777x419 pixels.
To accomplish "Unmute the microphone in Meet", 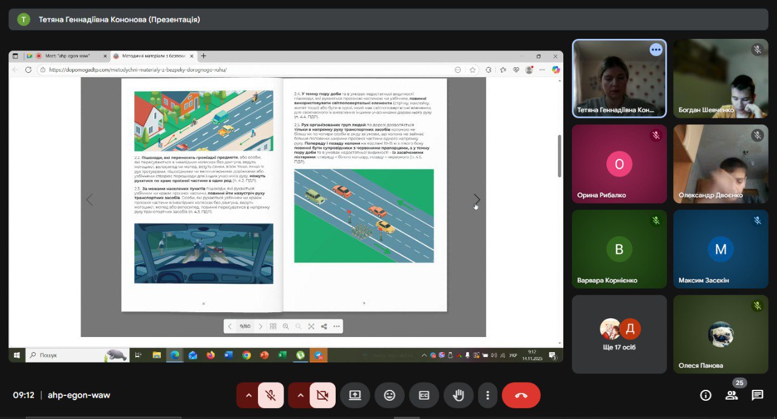I will (271, 395).
